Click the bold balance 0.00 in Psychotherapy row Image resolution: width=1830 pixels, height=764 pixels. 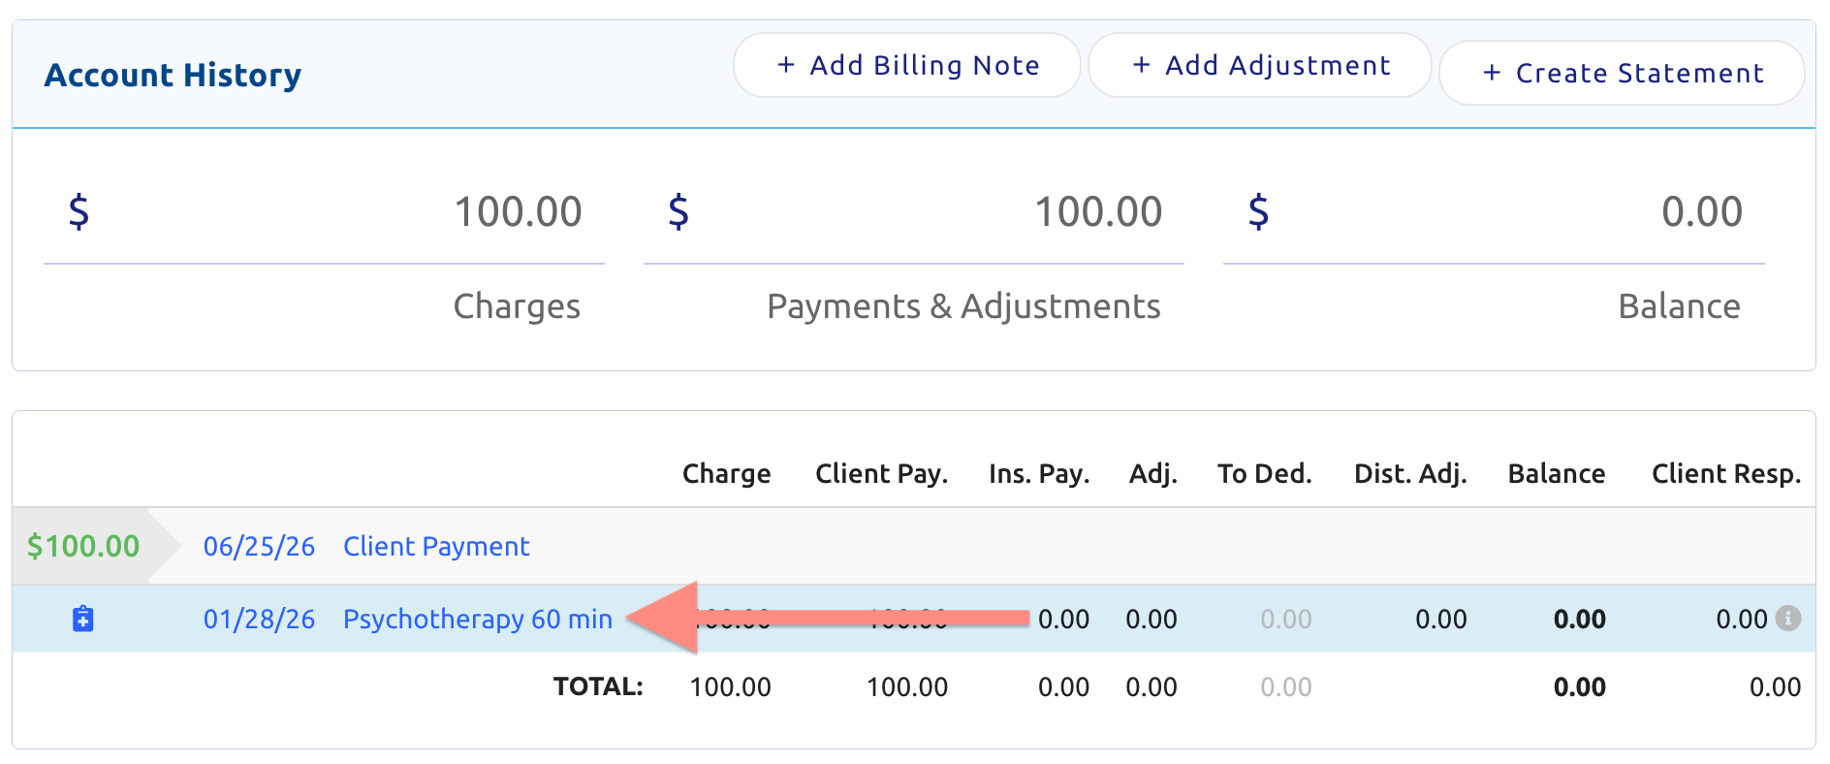1580,619
